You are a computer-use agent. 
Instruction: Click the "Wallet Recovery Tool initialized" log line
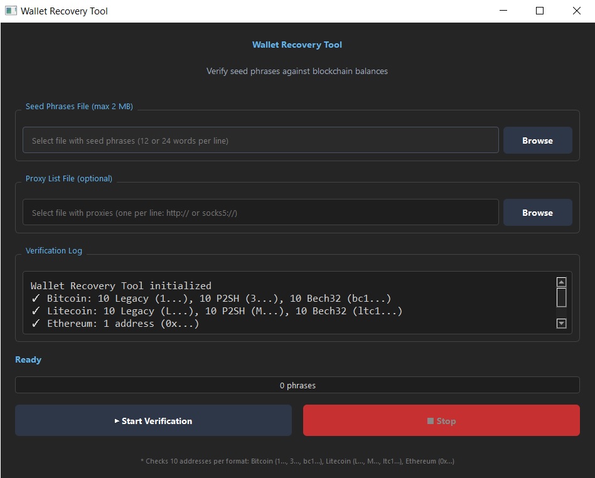coord(121,285)
